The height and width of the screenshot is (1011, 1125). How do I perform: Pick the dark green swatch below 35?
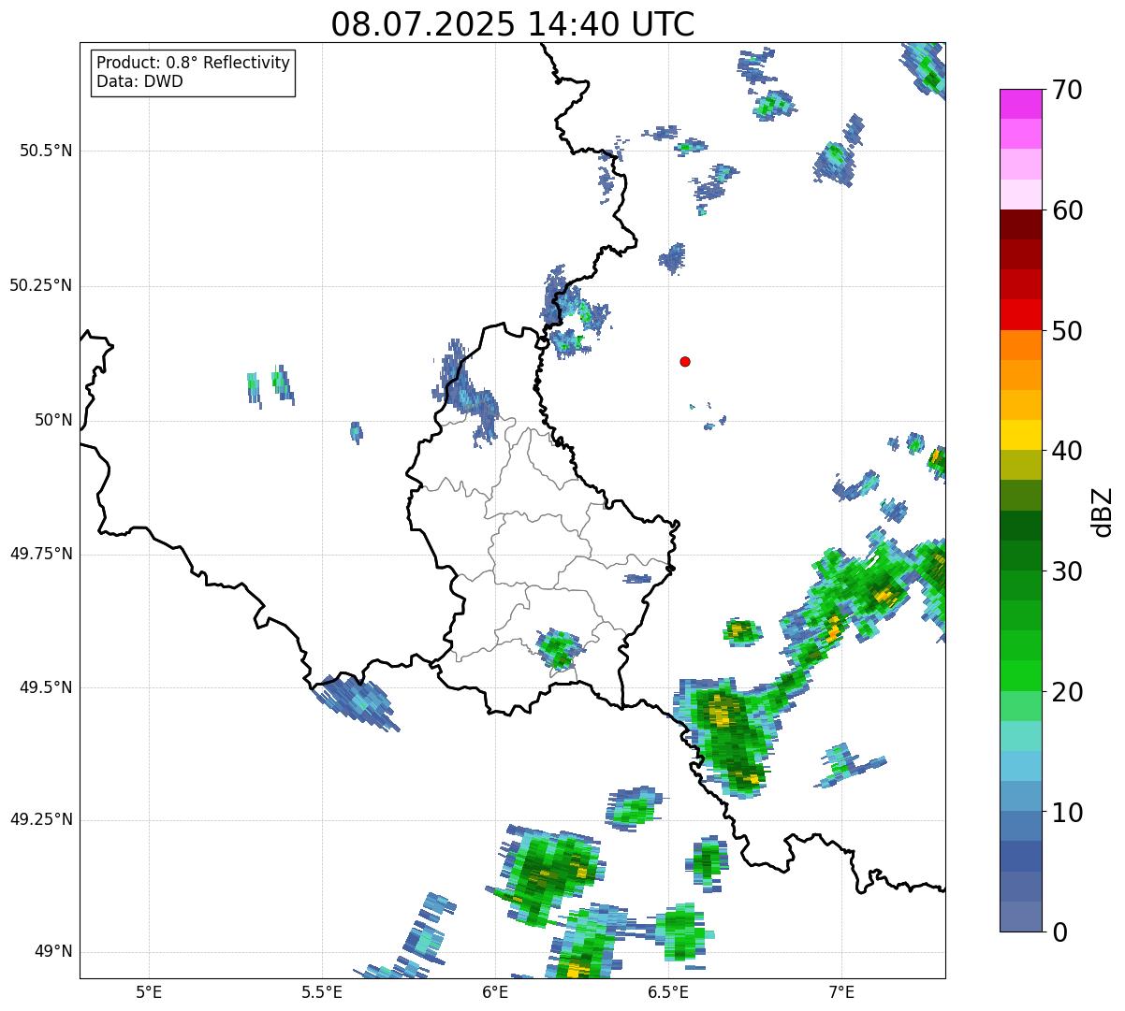tap(1021, 526)
